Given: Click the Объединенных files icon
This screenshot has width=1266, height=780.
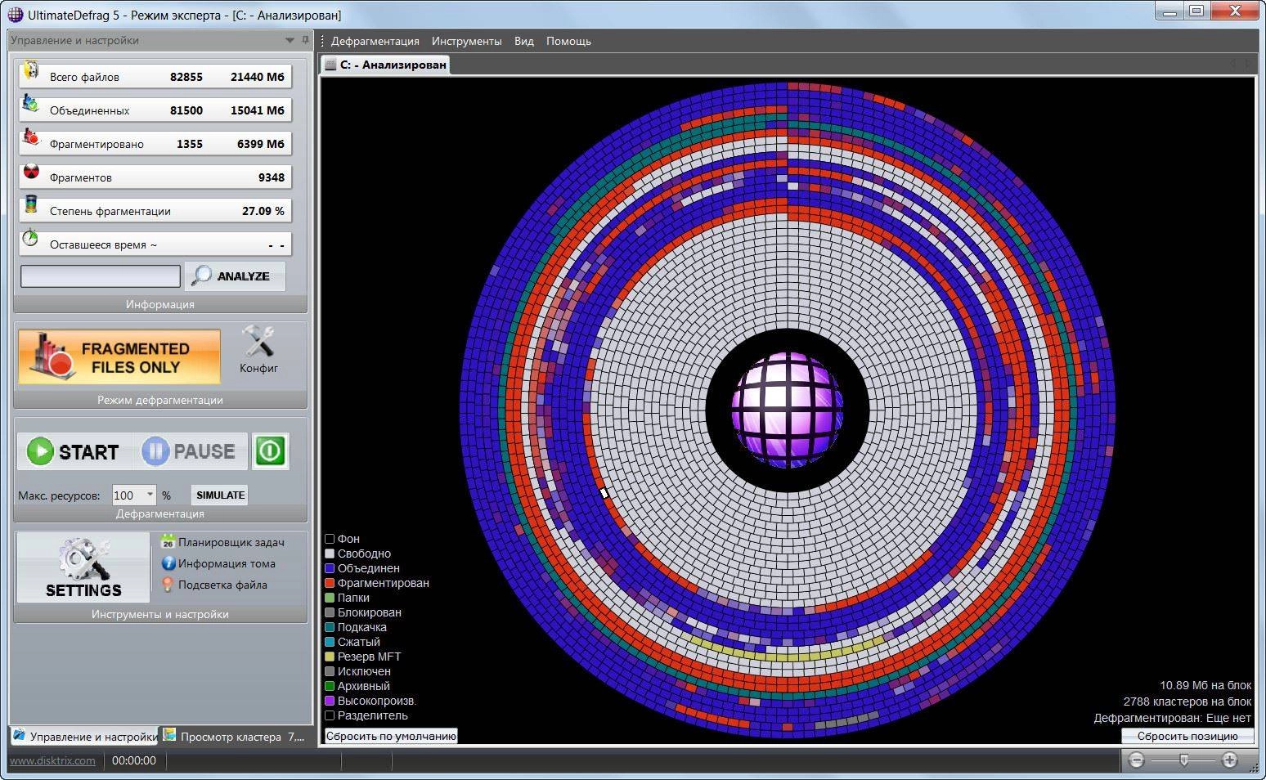Looking at the screenshot, I should [x=31, y=104].
